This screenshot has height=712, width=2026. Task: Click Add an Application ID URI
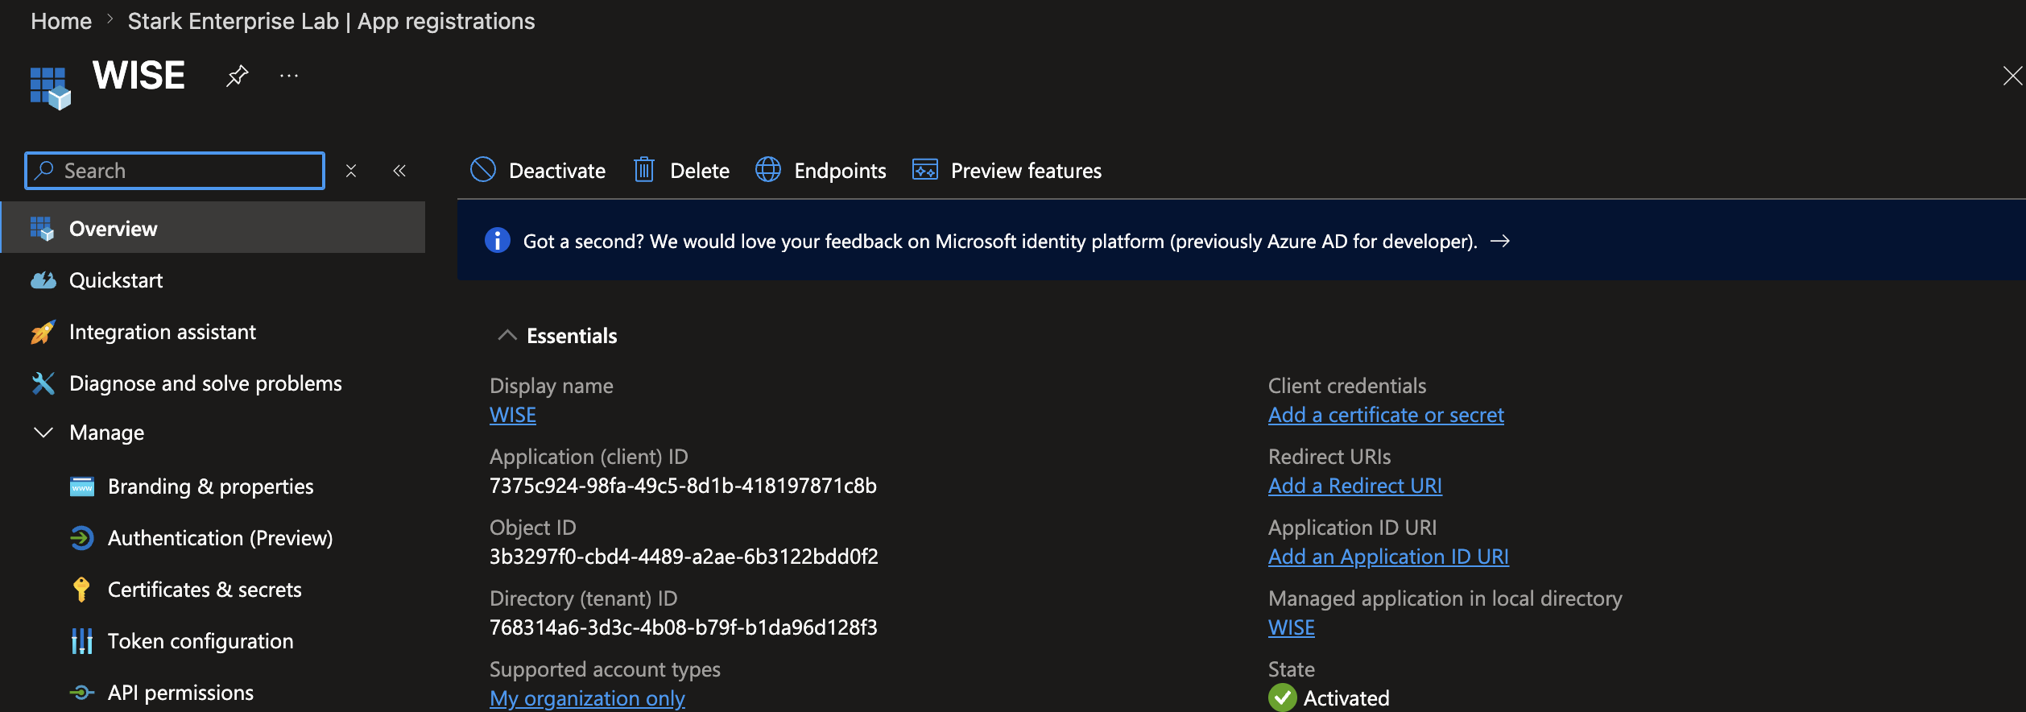click(1388, 557)
